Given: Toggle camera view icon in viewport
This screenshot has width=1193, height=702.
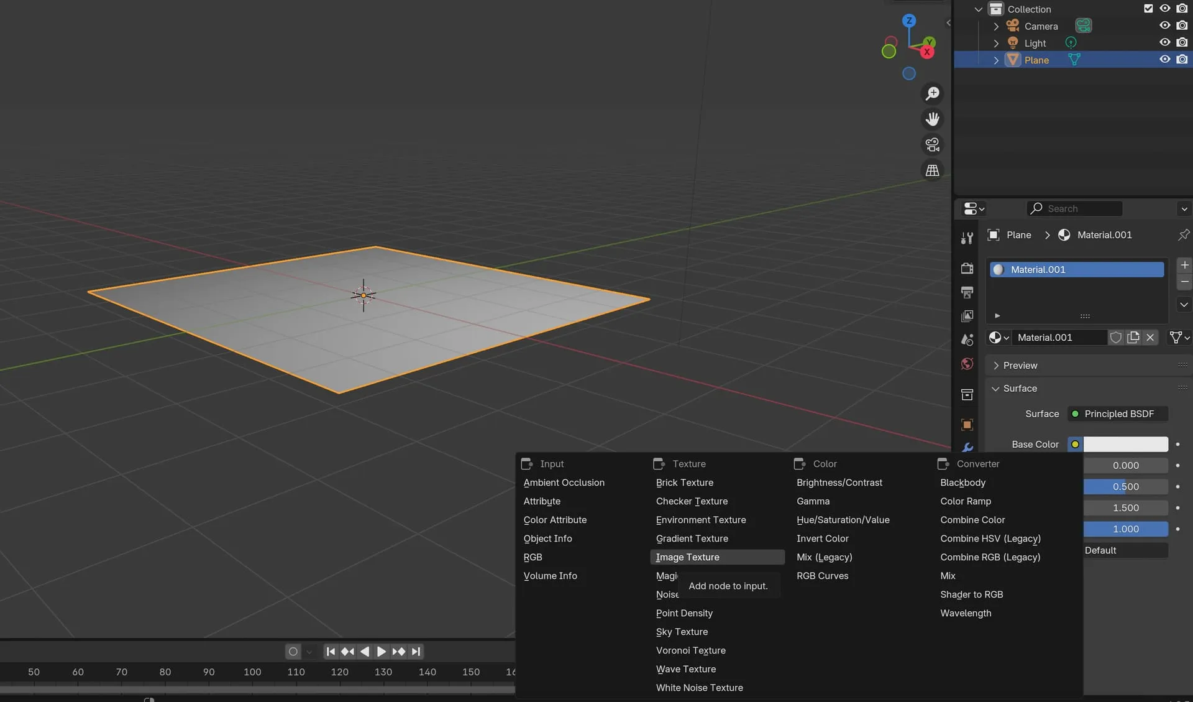Looking at the screenshot, I should coord(932,145).
